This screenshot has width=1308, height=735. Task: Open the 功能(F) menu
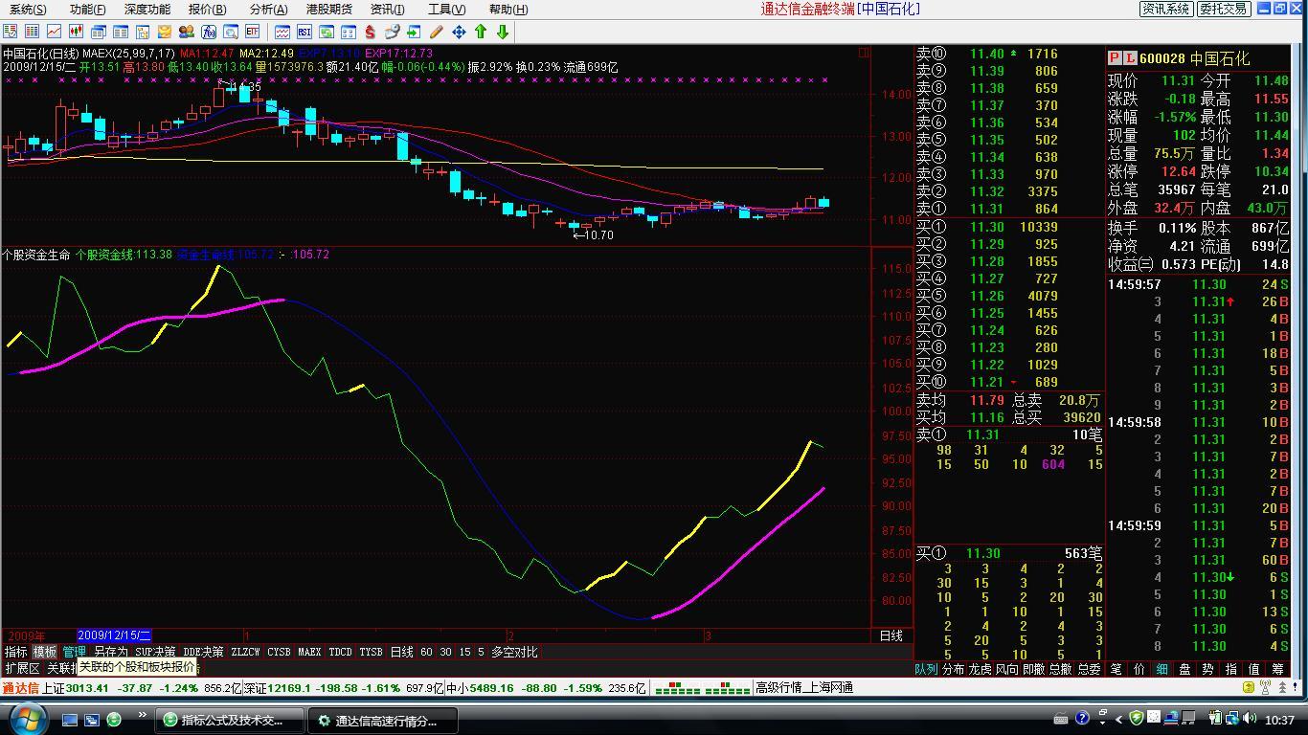(87, 9)
